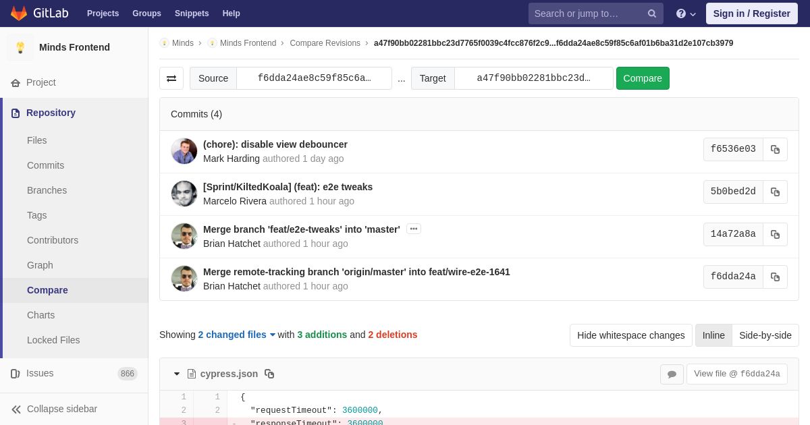Screen dimensions: 810x425
Task: Click Mark Harding author name
Action: click(x=232, y=159)
